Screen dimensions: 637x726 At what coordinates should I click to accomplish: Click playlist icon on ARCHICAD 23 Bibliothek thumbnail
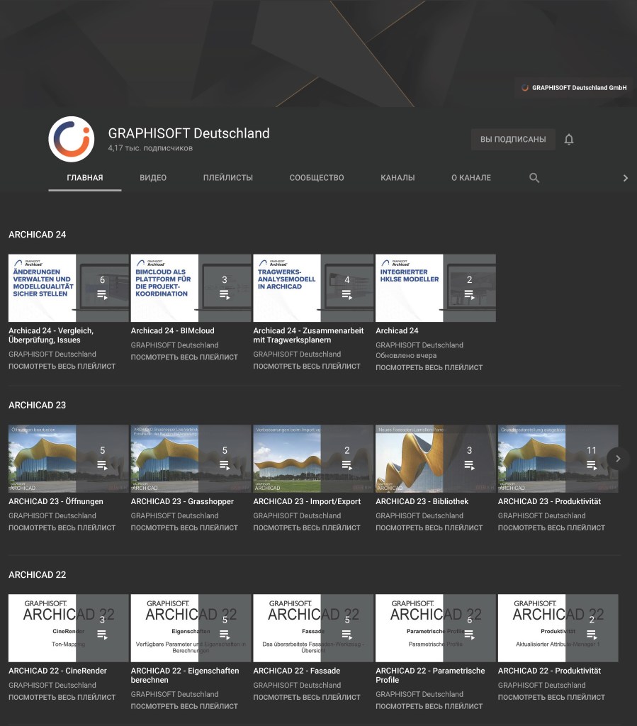pyautogui.click(x=469, y=464)
